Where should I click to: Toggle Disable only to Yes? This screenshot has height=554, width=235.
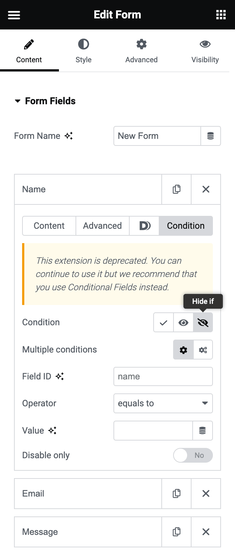(193, 455)
